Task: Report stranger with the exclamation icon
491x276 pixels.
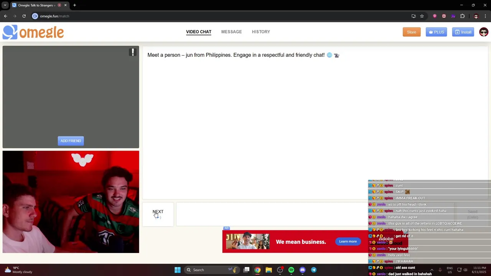Action: pyautogui.click(x=133, y=52)
